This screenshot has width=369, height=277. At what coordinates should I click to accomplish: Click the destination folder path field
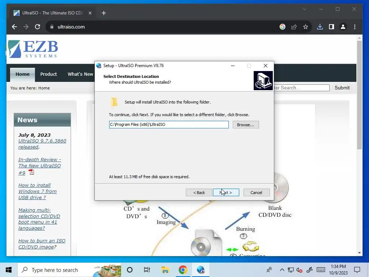pyautogui.click(x=169, y=124)
